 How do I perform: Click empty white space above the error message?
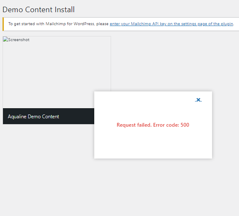[145, 111]
